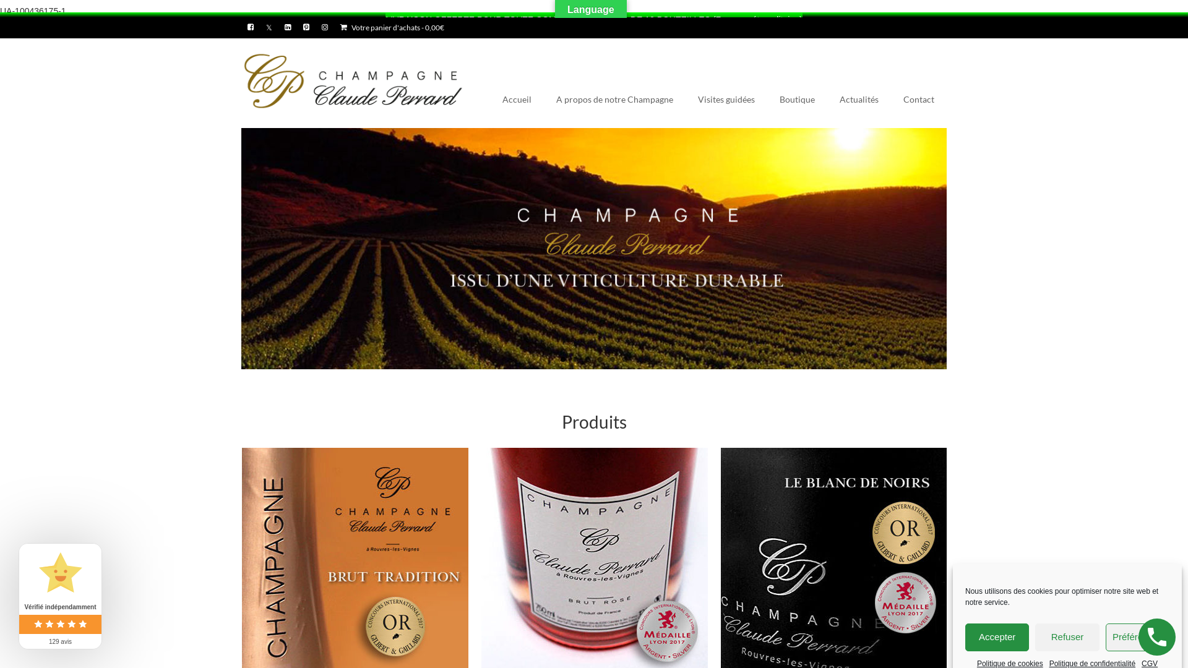Open the Instagram social icon
Viewport: 1188px width, 668px height.
tap(325, 27)
